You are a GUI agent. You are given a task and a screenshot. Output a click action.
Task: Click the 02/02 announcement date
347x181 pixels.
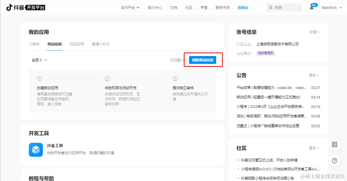[316, 126]
